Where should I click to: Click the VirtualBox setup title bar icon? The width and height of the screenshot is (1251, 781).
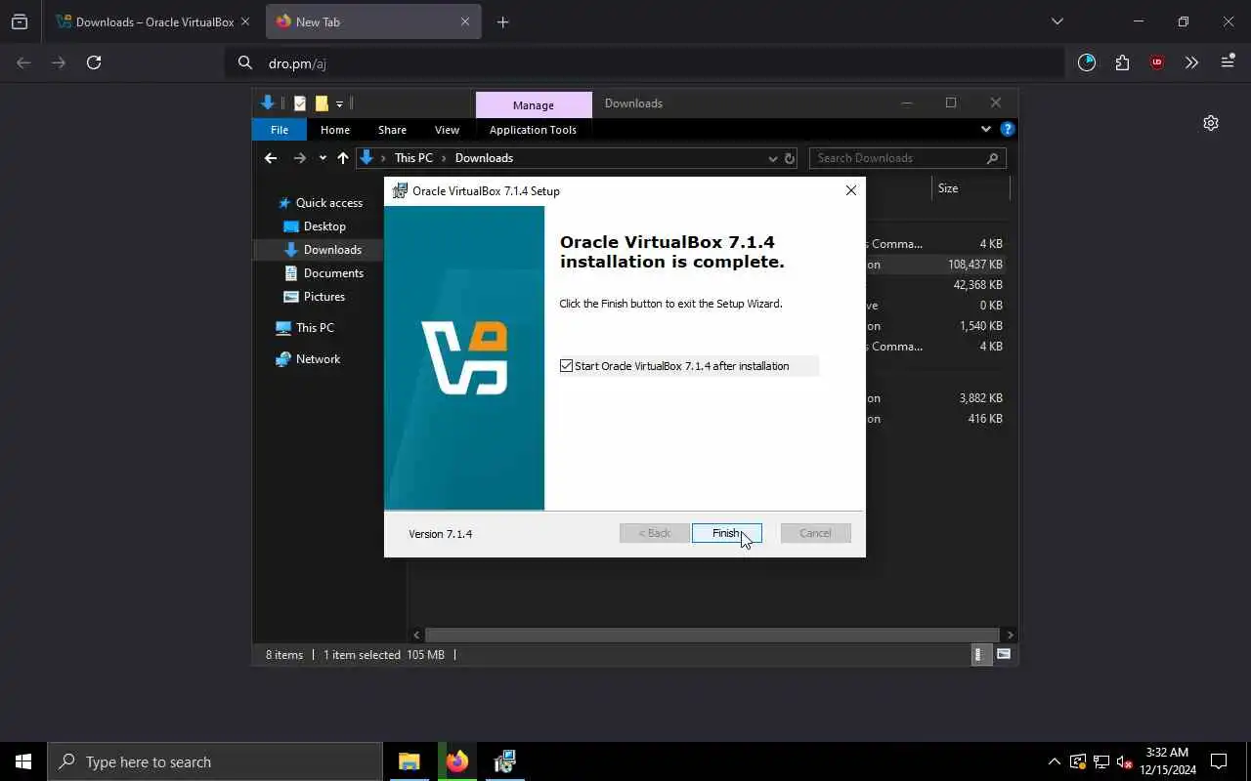399,190
